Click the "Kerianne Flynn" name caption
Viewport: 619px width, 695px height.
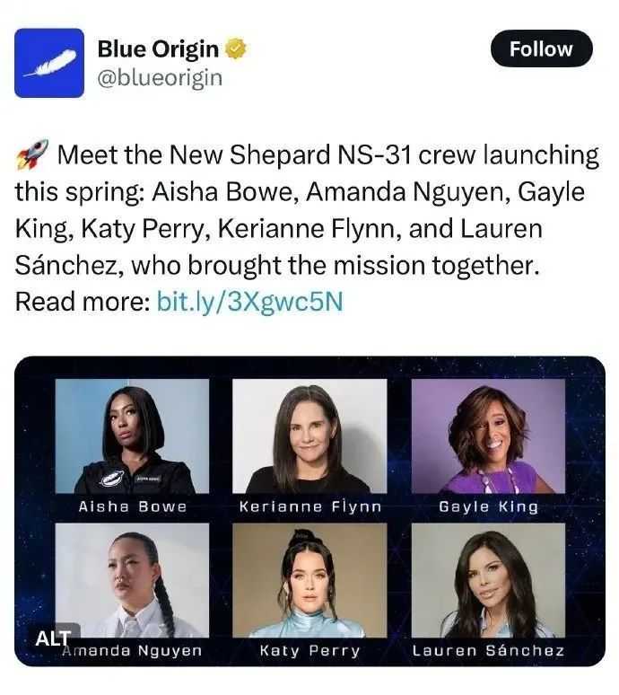[309, 506]
